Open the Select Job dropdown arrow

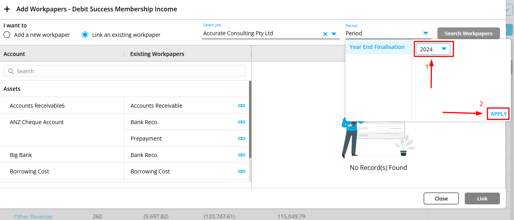click(x=334, y=34)
